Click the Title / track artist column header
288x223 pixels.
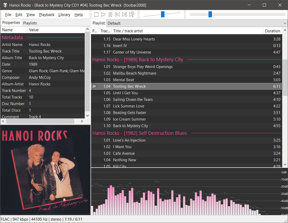[x=128, y=31]
